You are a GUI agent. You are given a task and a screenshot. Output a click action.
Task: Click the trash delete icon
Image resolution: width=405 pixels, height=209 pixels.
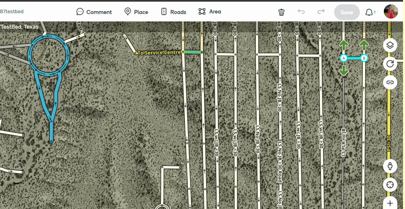coord(281,12)
